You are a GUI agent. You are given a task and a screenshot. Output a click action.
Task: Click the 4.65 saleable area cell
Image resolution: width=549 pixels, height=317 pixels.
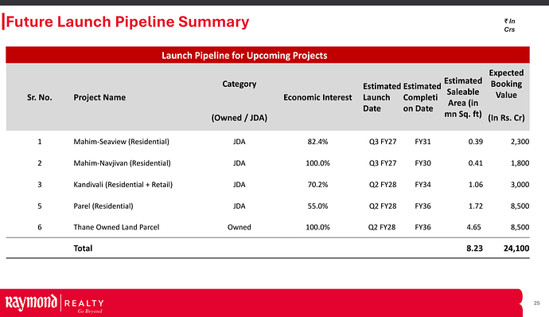coord(473,227)
